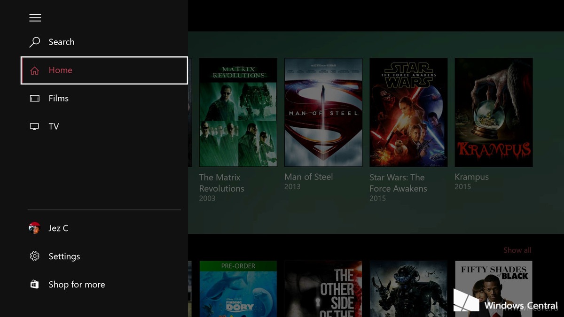
Task: Click the Jez C profile avatar
Action: (x=34, y=228)
